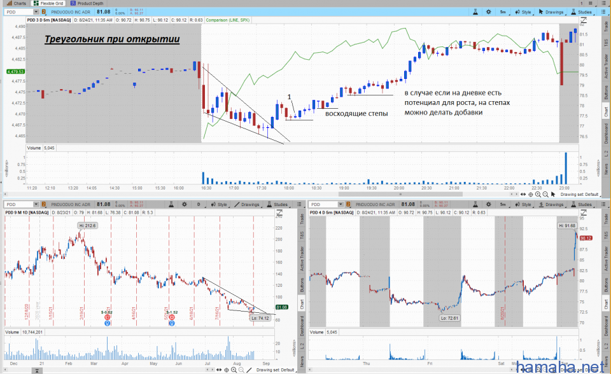Viewport: 611px width, 374px height.
Task: Click the flask icon in top chart toolbar
Action: click(475, 11)
